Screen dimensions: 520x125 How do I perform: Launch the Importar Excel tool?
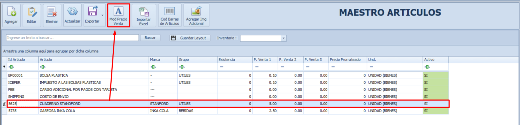click(144, 15)
